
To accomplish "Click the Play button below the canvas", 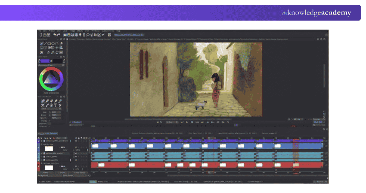I will [x=187, y=122].
